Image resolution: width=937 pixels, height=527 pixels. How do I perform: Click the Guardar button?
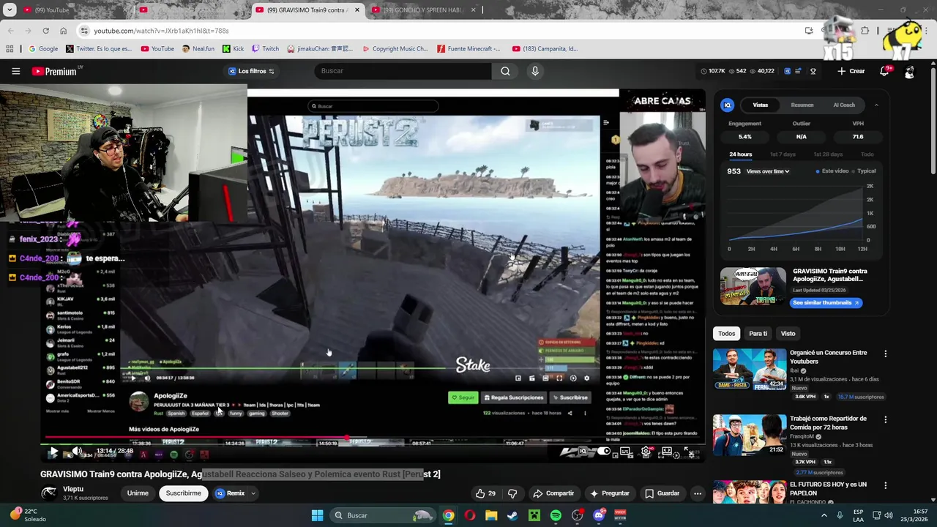[x=662, y=493]
